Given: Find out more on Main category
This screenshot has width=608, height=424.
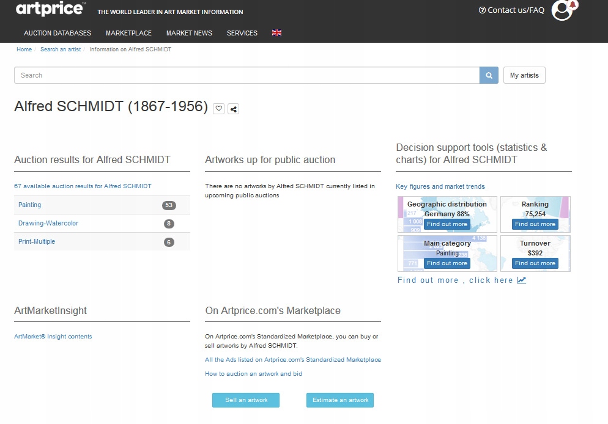Looking at the screenshot, I should click(x=447, y=263).
